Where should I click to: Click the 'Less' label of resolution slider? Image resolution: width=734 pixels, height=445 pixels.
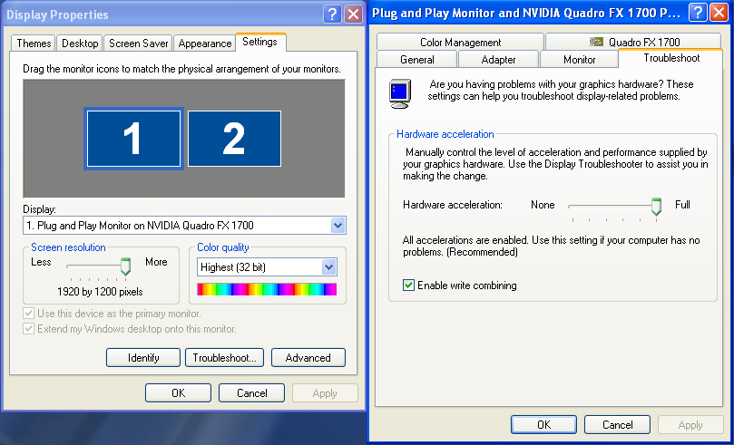(41, 262)
